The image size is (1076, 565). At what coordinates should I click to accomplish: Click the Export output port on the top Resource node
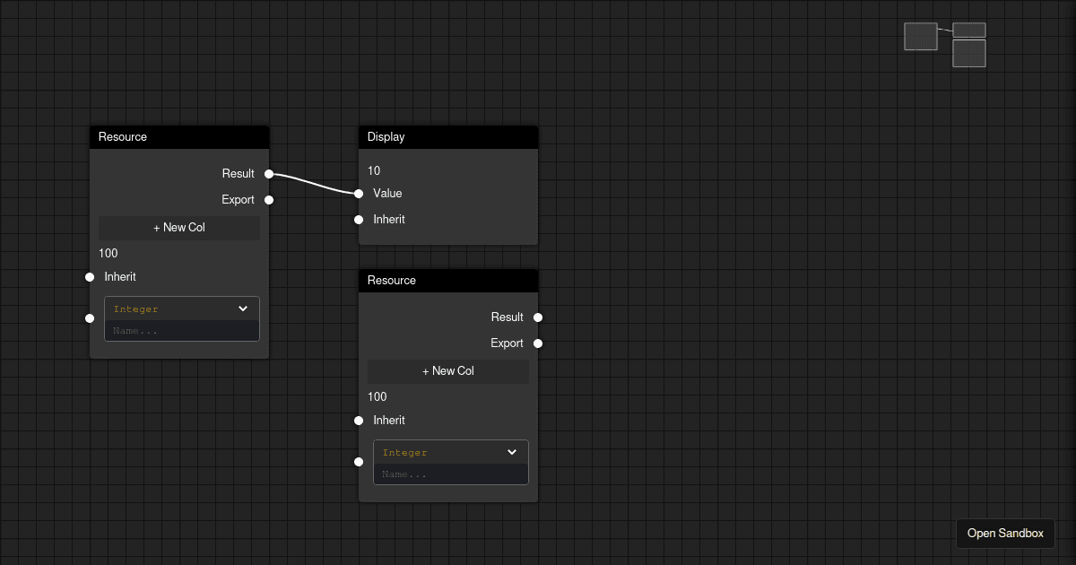click(x=268, y=199)
